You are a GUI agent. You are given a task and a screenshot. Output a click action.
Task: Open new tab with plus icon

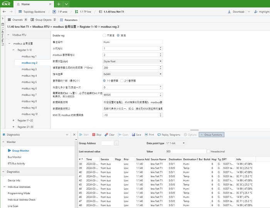pyautogui.click(x=59, y=4)
